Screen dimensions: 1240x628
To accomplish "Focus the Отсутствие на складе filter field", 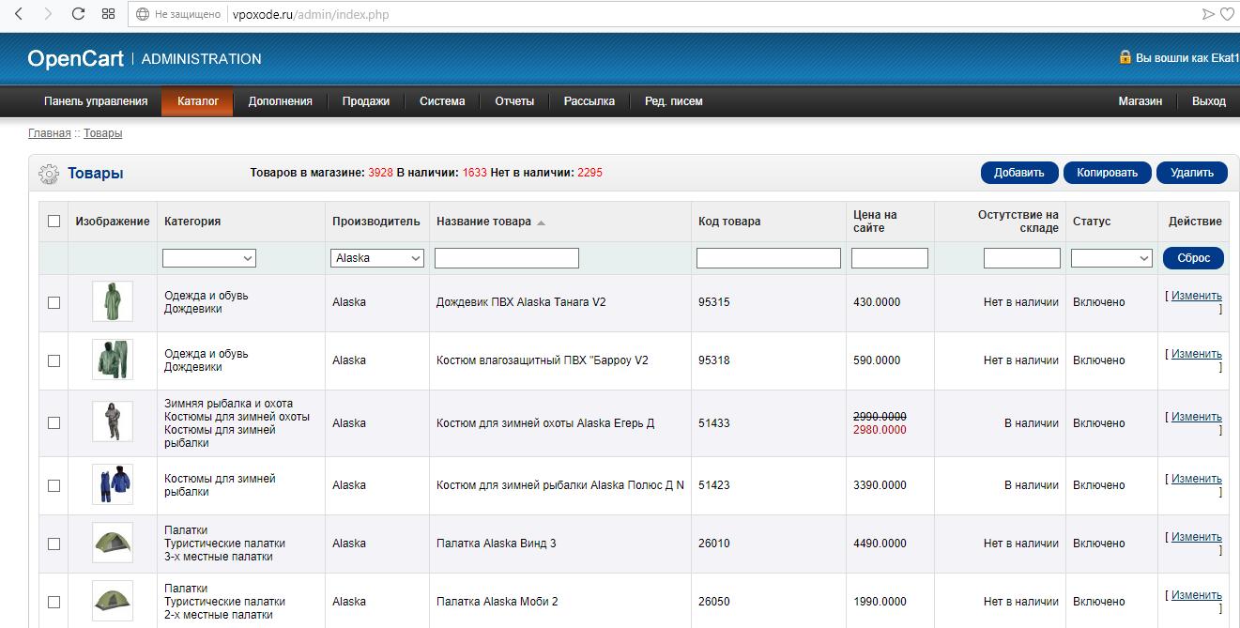I will 1022,258.
